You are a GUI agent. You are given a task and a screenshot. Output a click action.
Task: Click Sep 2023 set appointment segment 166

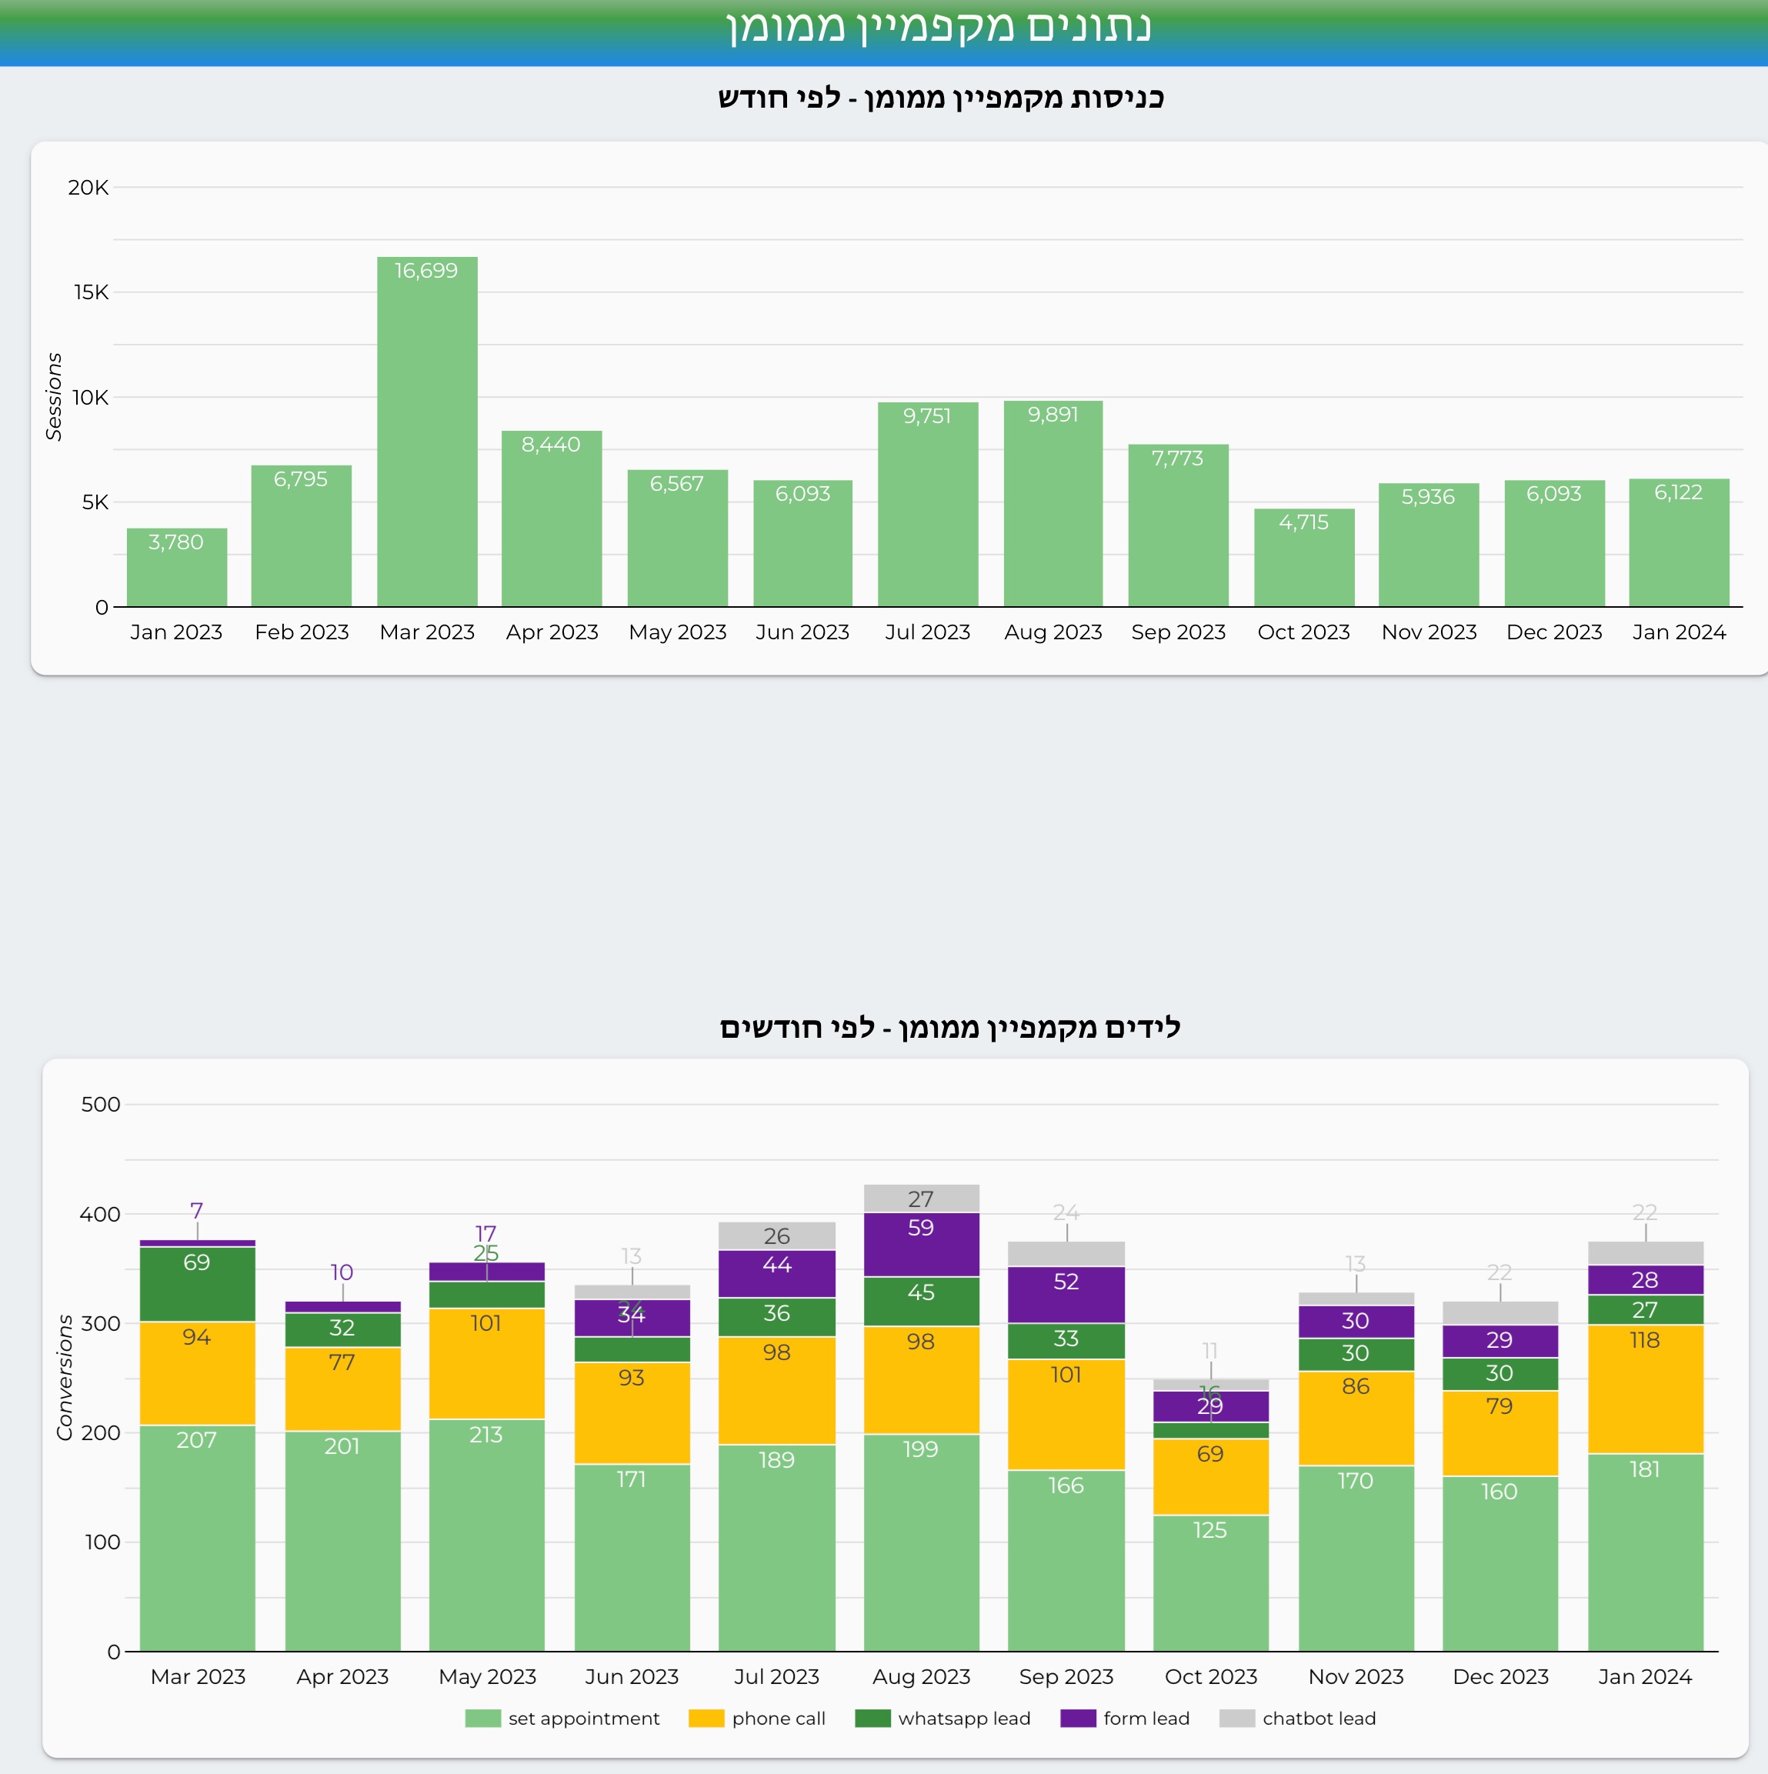click(1066, 1561)
